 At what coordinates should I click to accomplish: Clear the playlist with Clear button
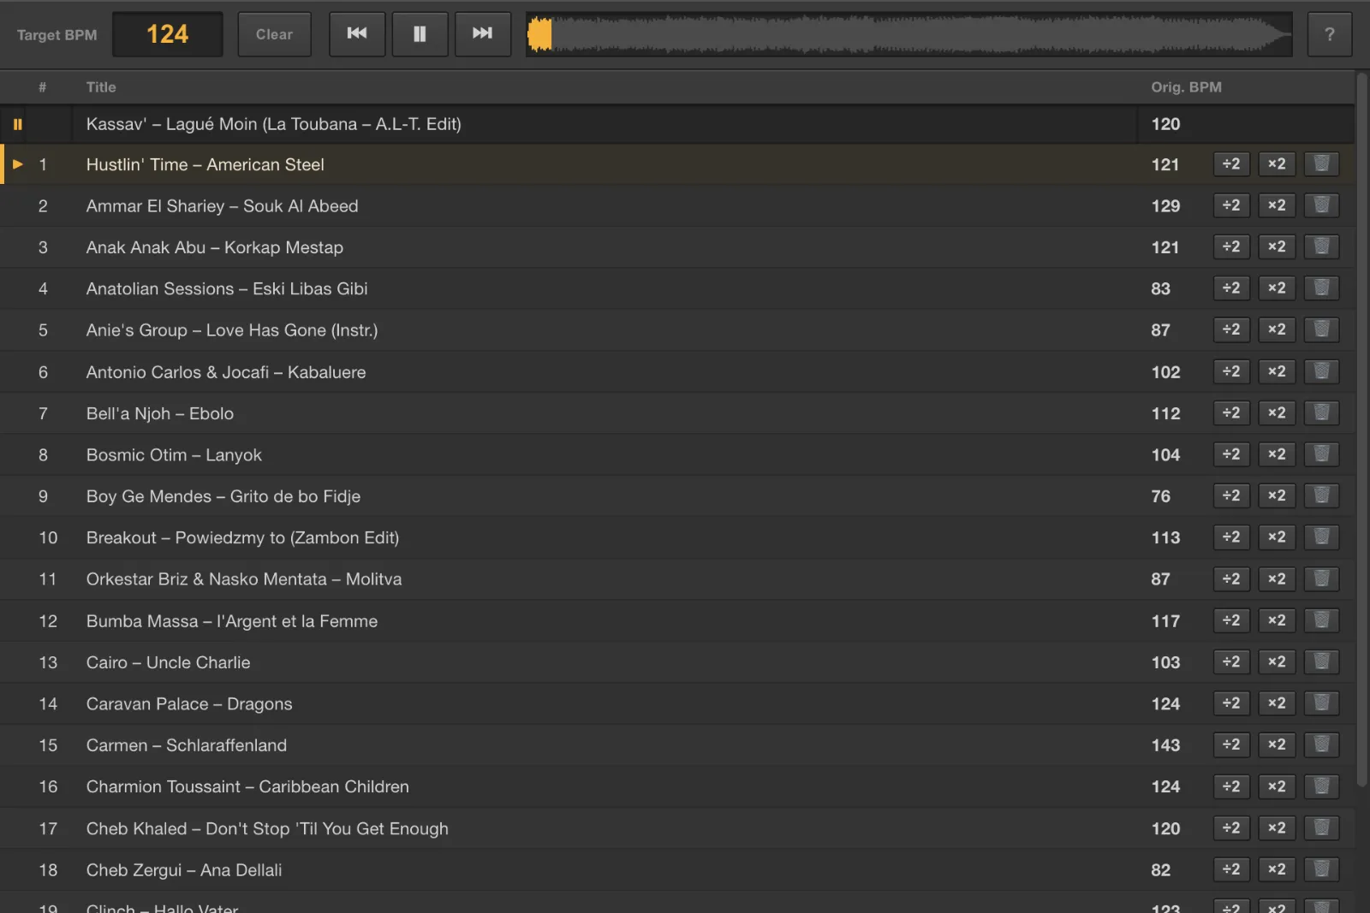[x=274, y=34]
